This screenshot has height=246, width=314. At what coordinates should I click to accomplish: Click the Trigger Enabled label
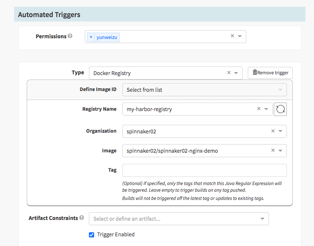(116, 234)
